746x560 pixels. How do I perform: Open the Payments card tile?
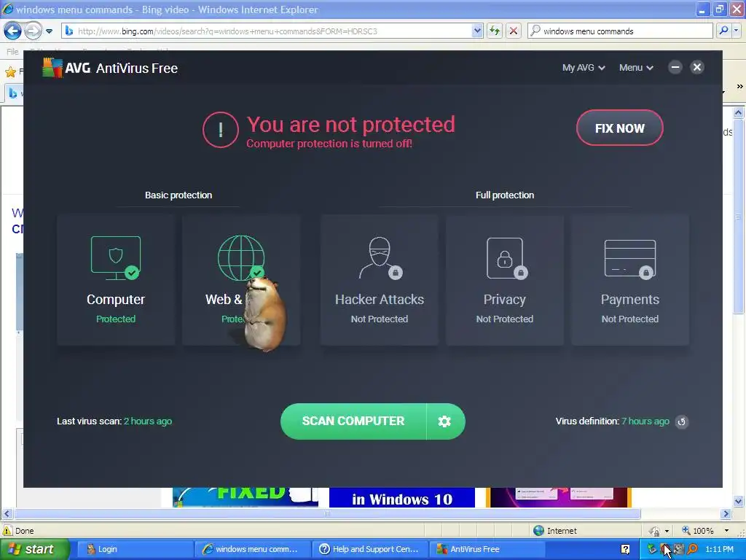[630, 280]
